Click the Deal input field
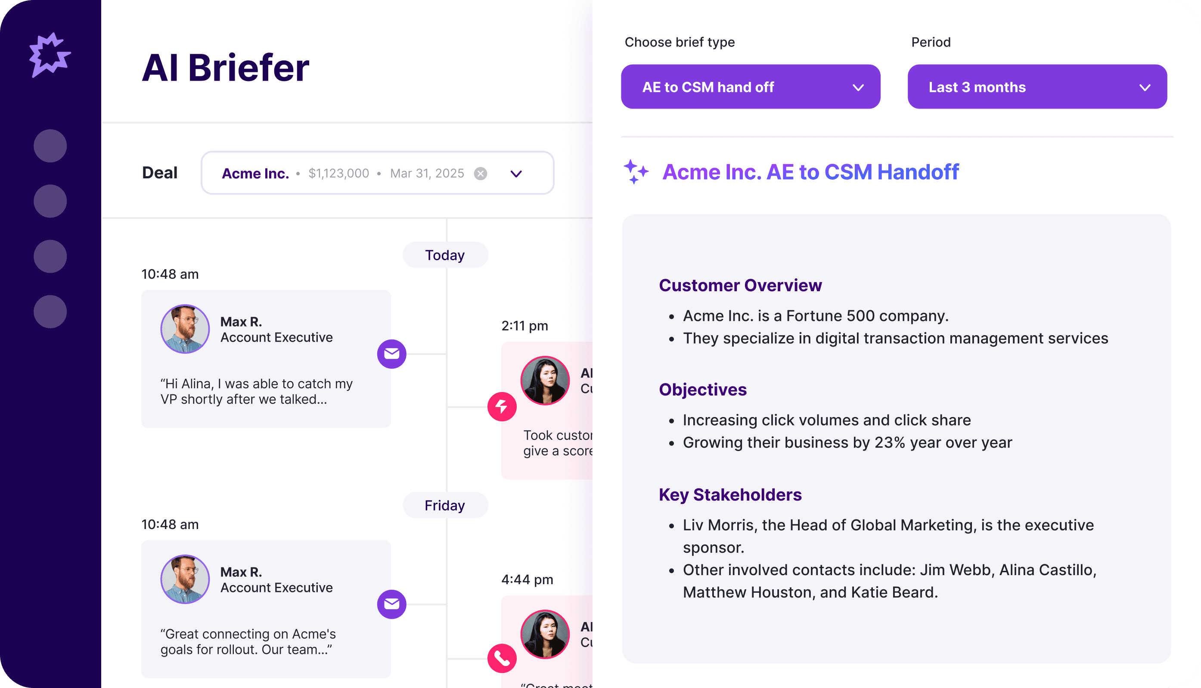 [377, 173]
